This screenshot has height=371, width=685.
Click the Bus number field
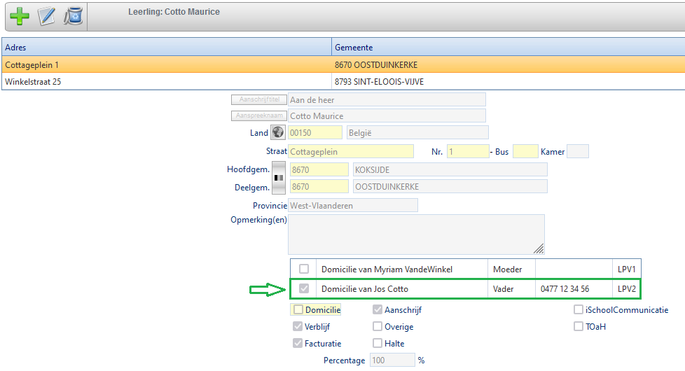525,151
